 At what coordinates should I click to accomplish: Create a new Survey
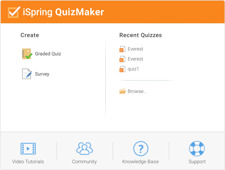pyautogui.click(x=42, y=74)
